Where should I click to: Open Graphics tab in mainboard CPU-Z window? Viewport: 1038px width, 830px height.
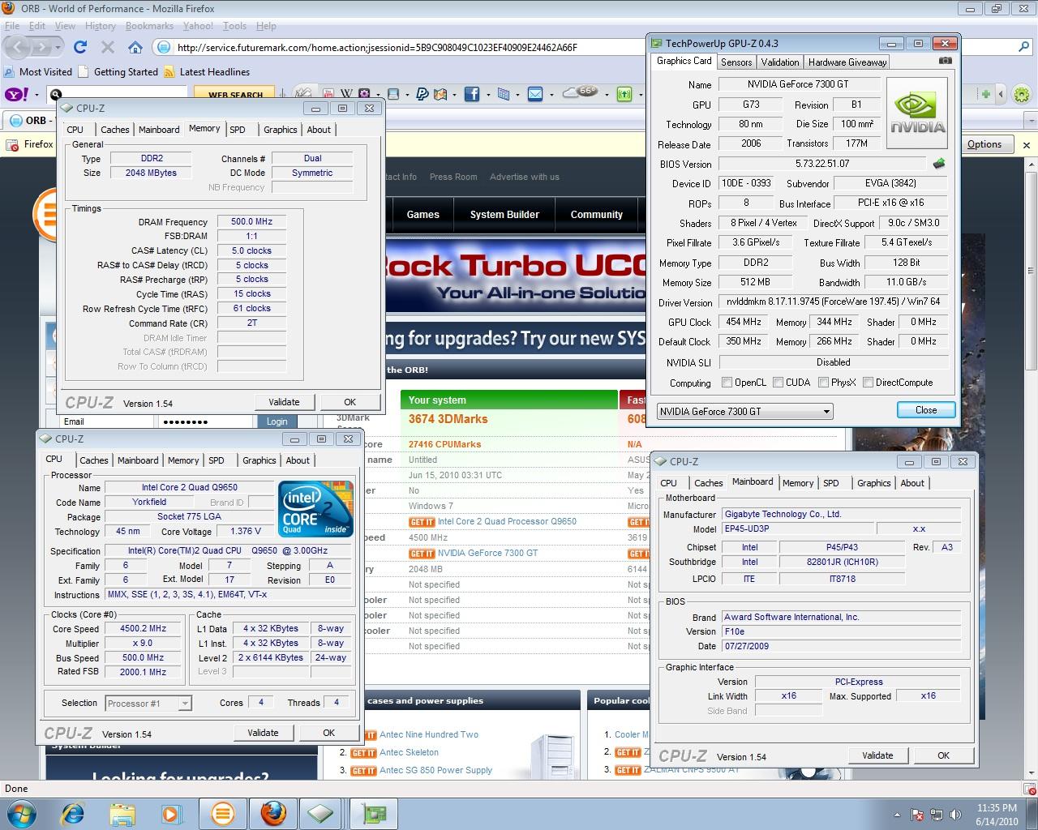[x=873, y=483]
